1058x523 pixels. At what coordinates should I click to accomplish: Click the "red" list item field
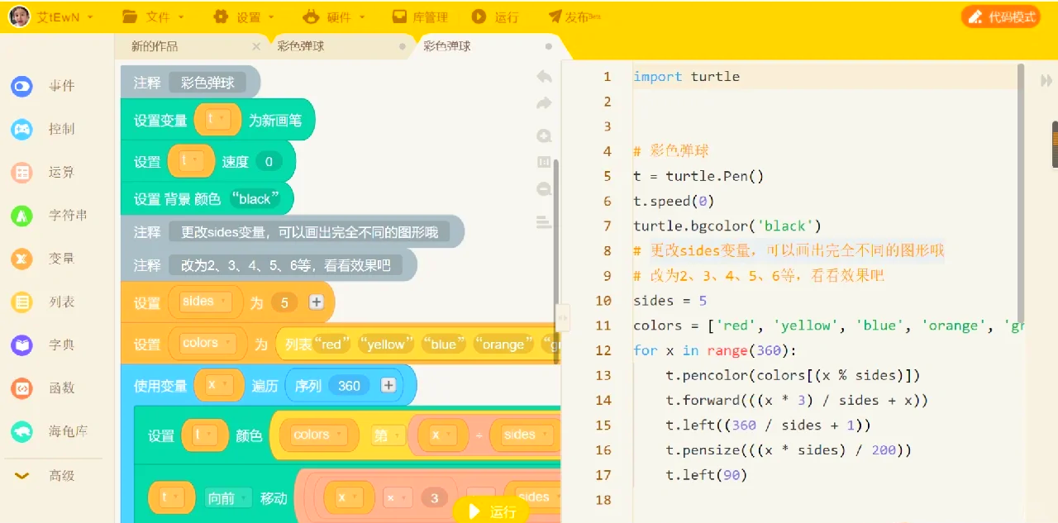pos(332,344)
